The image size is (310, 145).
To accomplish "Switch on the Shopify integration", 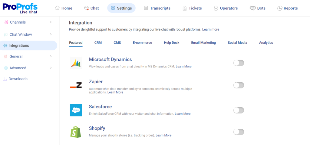I will [239, 132].
